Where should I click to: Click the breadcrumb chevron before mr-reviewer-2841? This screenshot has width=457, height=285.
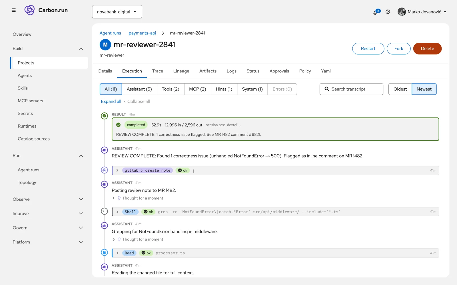[x=163, y=33]
